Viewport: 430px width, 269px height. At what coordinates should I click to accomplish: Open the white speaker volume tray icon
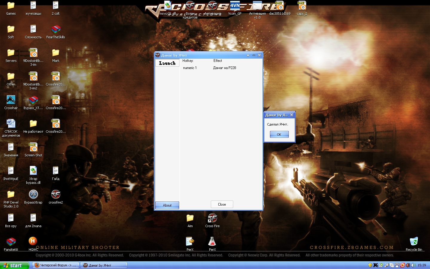(x=413, y=265)
